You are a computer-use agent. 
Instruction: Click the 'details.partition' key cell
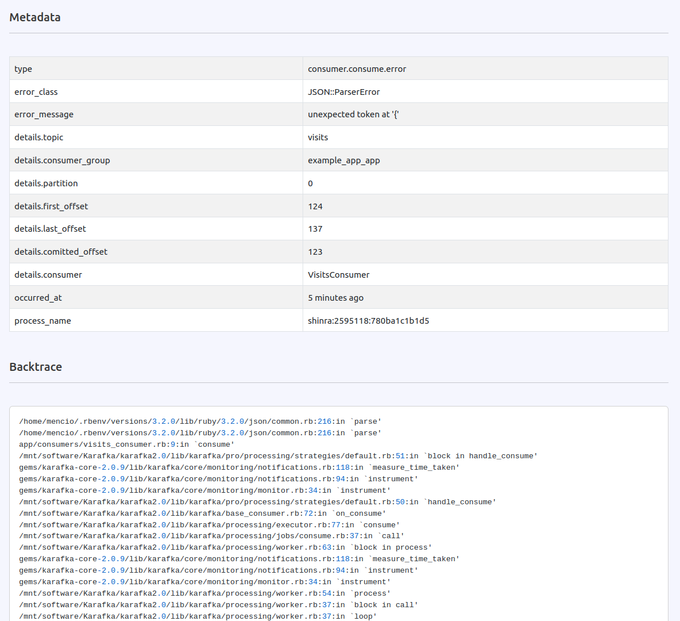156,183
